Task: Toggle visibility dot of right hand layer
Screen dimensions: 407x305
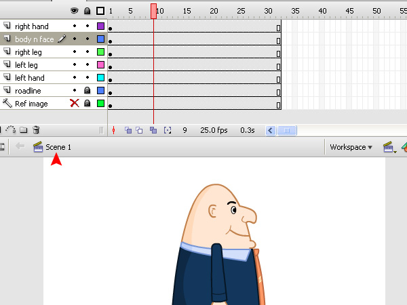Action: 75,26
